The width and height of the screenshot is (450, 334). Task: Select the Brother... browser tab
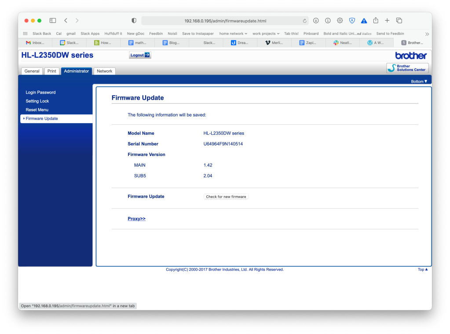click(x=413, y=43)
